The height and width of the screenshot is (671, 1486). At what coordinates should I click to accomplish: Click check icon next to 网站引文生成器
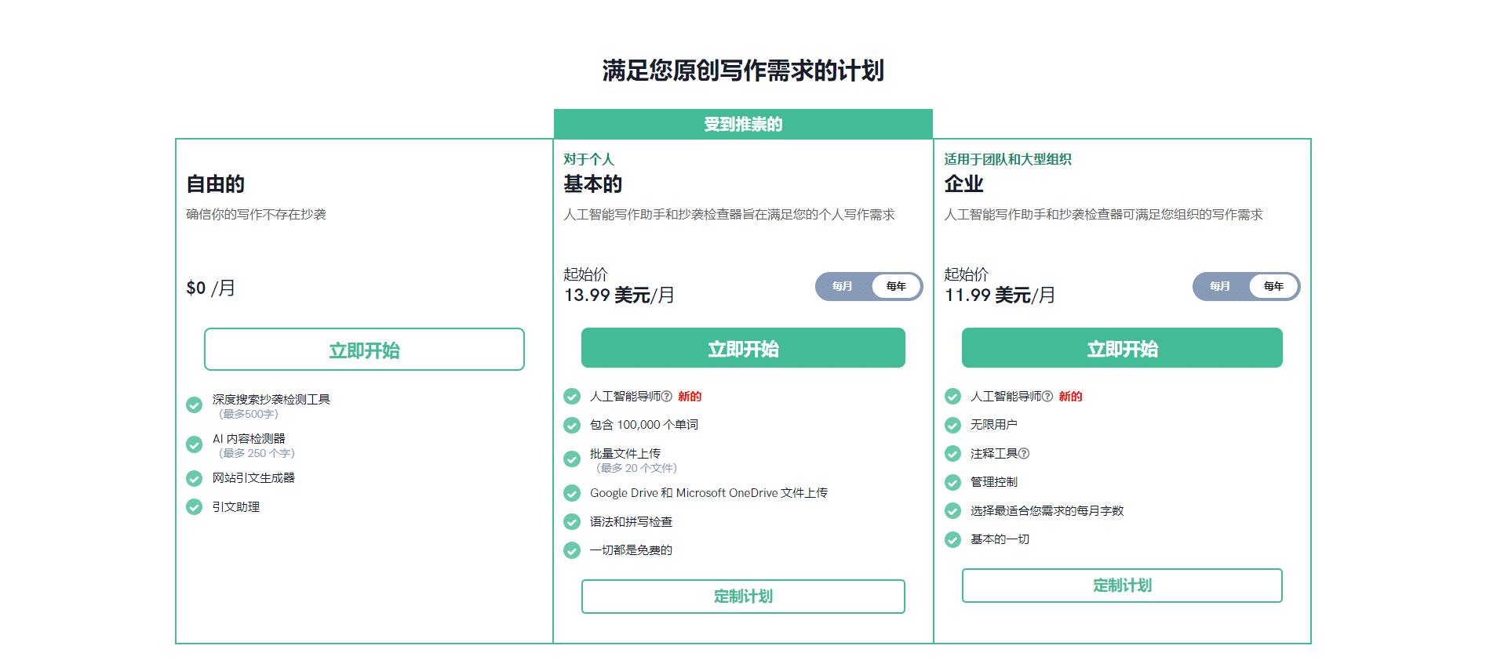click(x=195, y=478)
